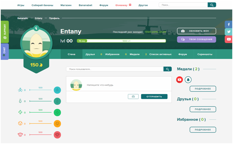This screenshot has width=233, height=144.
Task: Open Собирай бананы menu item
Action: [x=42, y=5]
